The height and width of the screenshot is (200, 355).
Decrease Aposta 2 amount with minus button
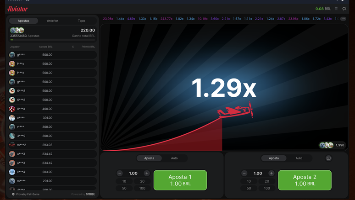click(x=244, y=173)
